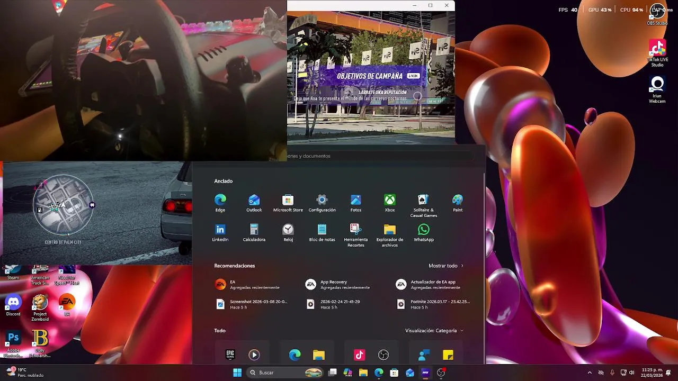Open the notifications bell icon
The height and width of the screenshot is (381, 678).
pyautogui.click(x=668, y=373)
